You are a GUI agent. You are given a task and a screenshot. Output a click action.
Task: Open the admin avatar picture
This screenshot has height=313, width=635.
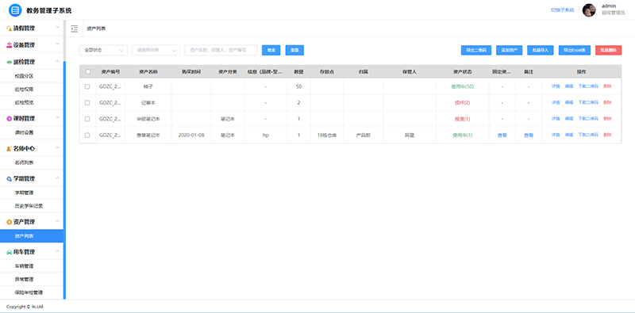coord(589,10)
